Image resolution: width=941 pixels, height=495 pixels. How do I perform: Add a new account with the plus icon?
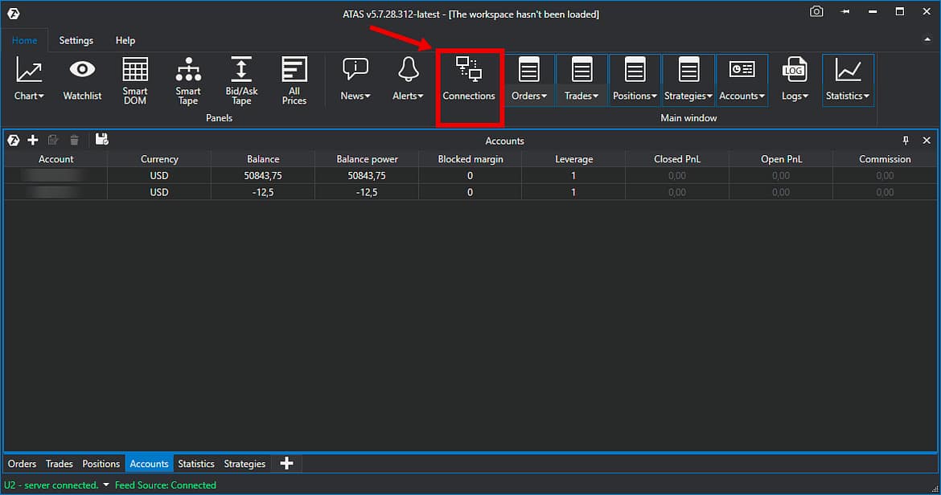33,140
